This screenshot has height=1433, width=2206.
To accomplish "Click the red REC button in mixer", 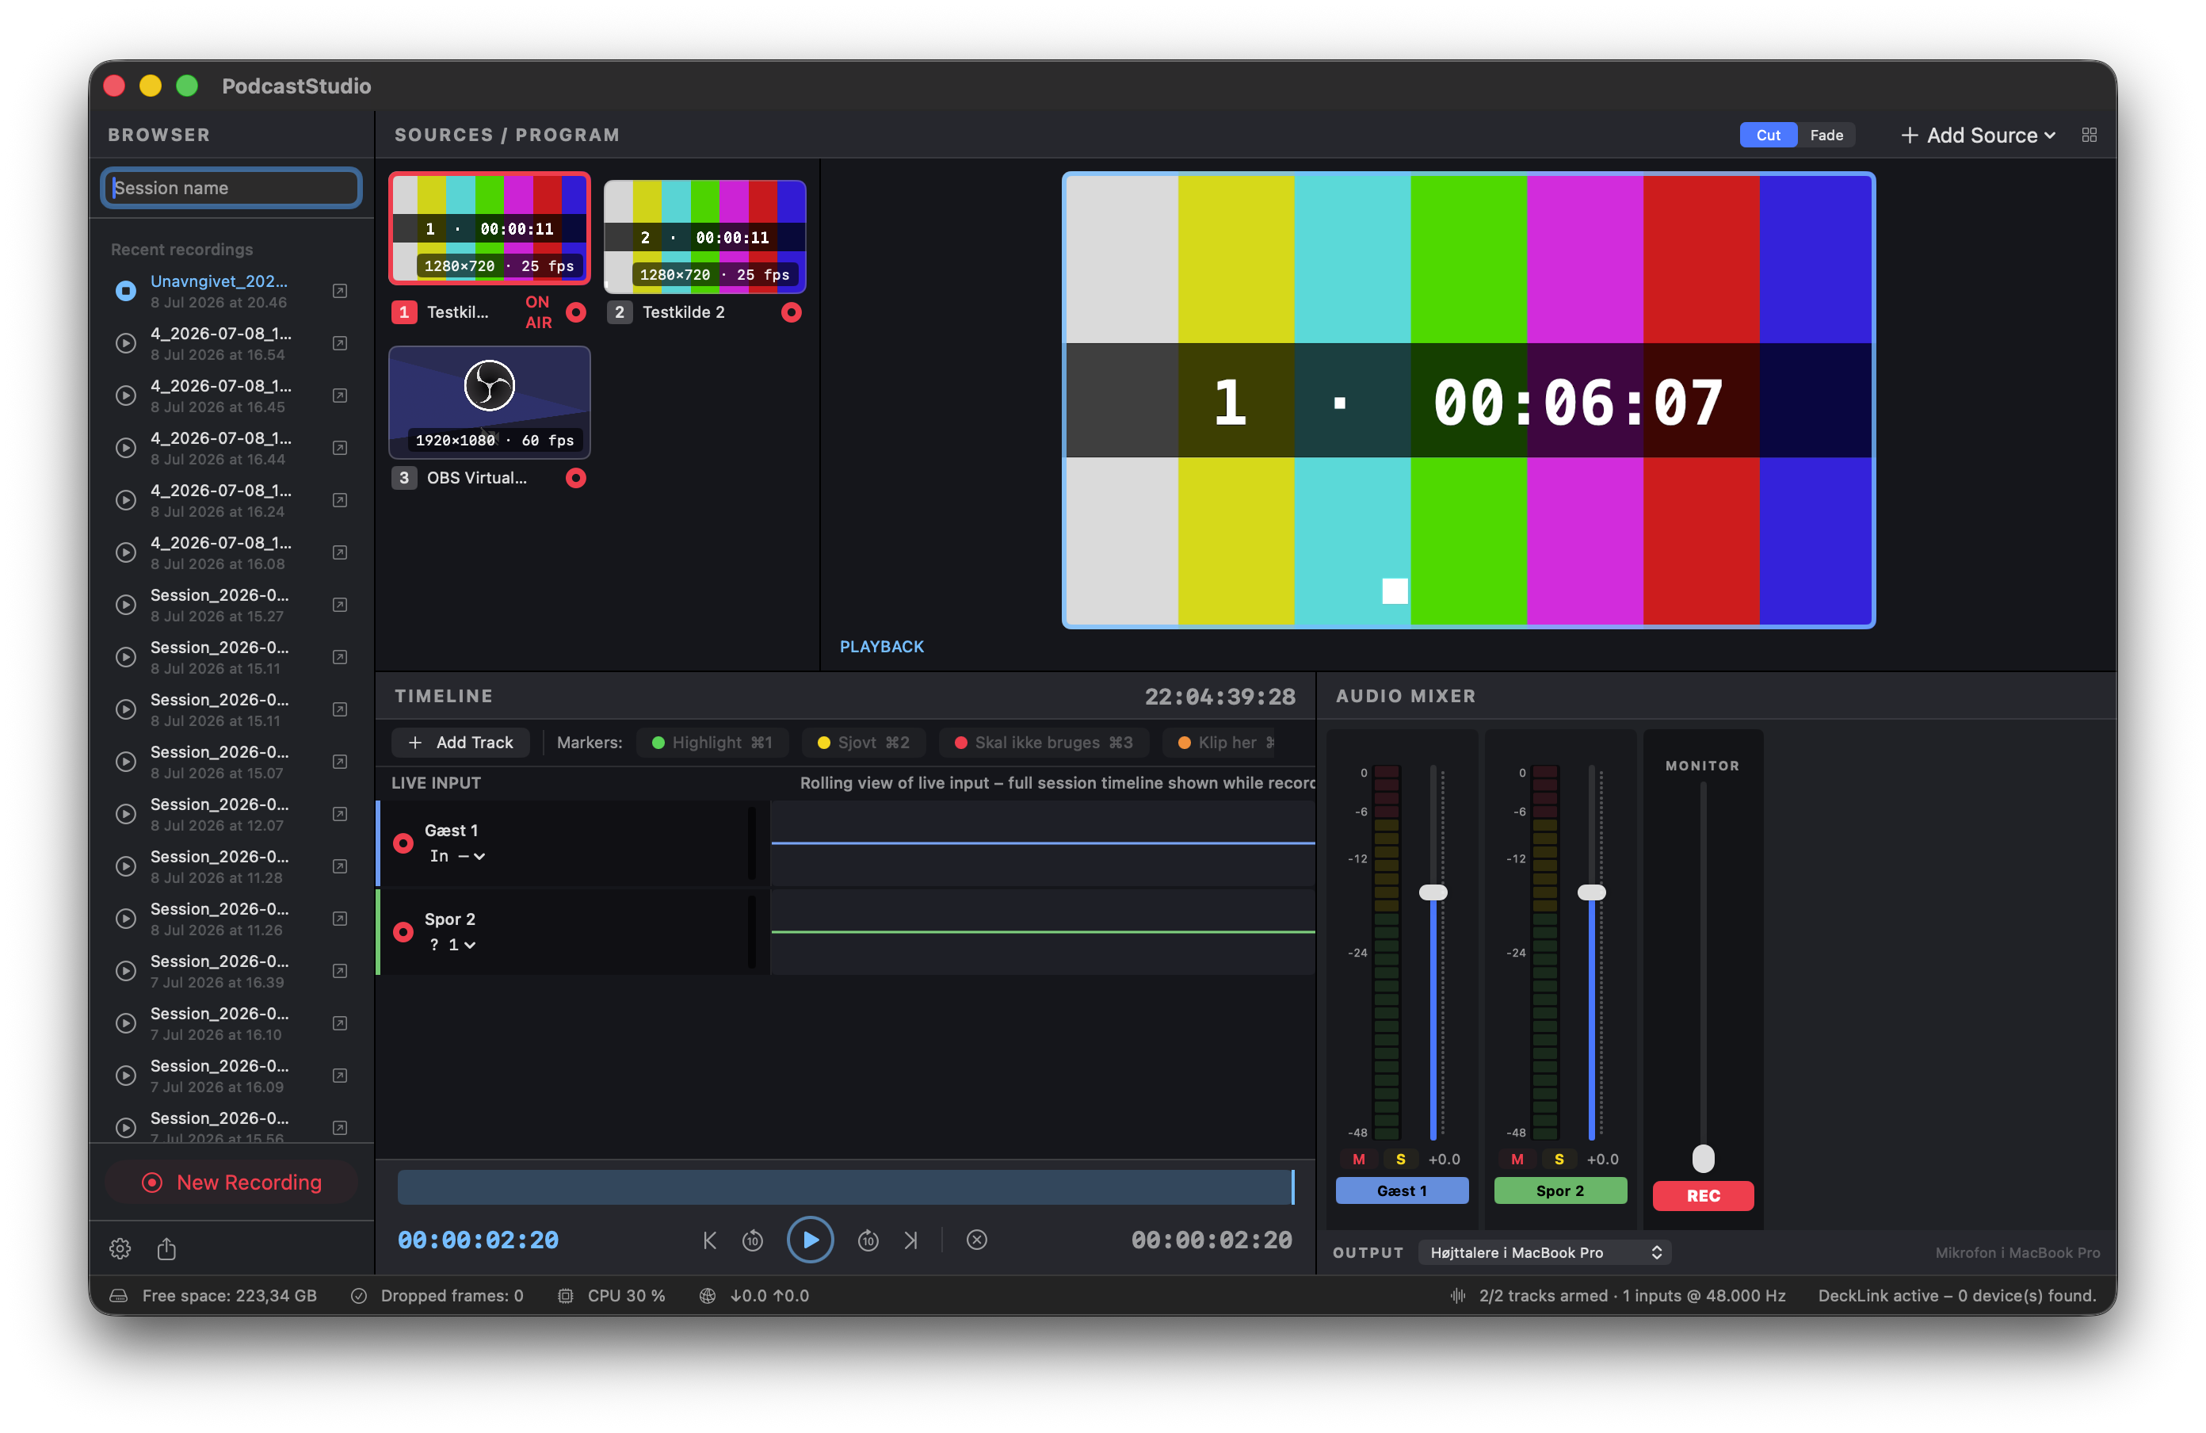I will (x=1703, y=1196).
